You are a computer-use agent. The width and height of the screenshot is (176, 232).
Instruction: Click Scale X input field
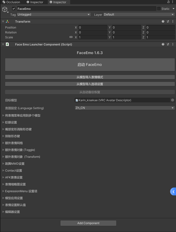[x=93, y=37]
